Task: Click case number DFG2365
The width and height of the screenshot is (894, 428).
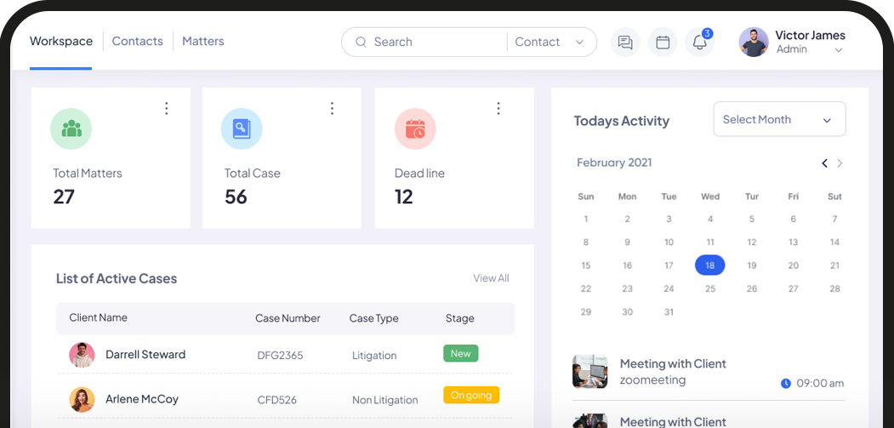Action: point(280,356)
